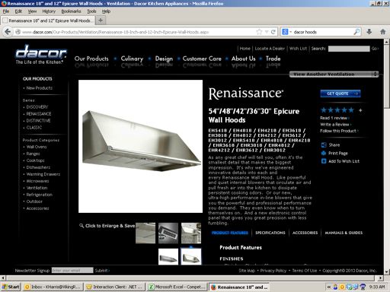Open the Locate A Dealer link
The width and height of the screenshot is (390, 292).
pyautogui.click(x=270, y=49)
